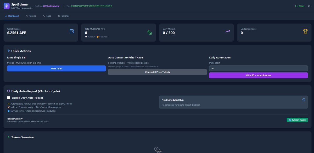This screenshot has width=314, height=153.
Task: Click the Mint 1 Ball button
Action: point(57,68)
